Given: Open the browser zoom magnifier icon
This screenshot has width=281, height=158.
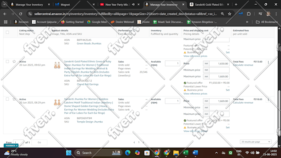Looking at the screenshot, I should point(222,14).
